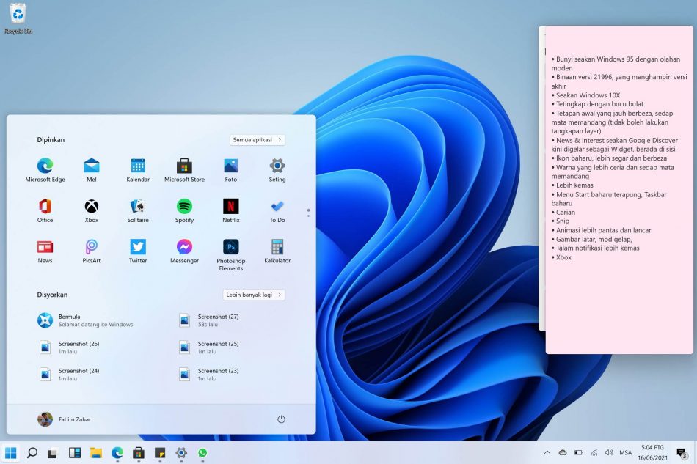Click the 'Carian' line in sticky note
The width and height of the screenshot is (697, 464).
563,213
